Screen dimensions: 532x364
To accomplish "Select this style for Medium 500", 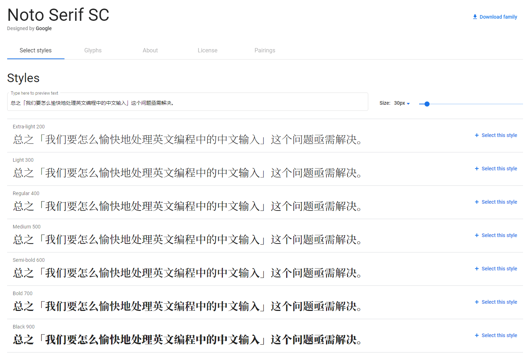I will [x=496, y=235].
